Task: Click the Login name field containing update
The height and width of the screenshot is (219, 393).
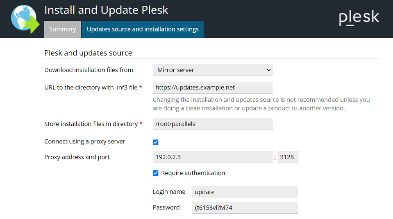Action: 244,192
